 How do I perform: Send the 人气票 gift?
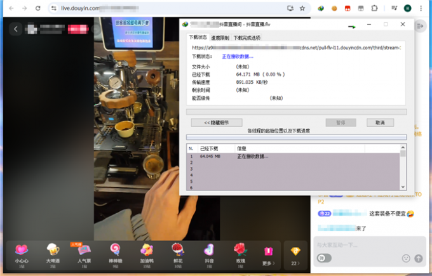pyautogui.click(x=84, y=255)
